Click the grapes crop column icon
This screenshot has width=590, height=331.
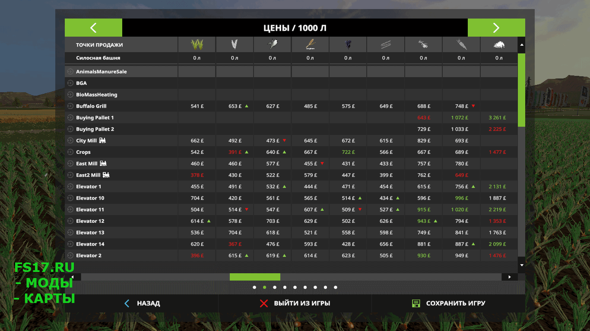348,44
